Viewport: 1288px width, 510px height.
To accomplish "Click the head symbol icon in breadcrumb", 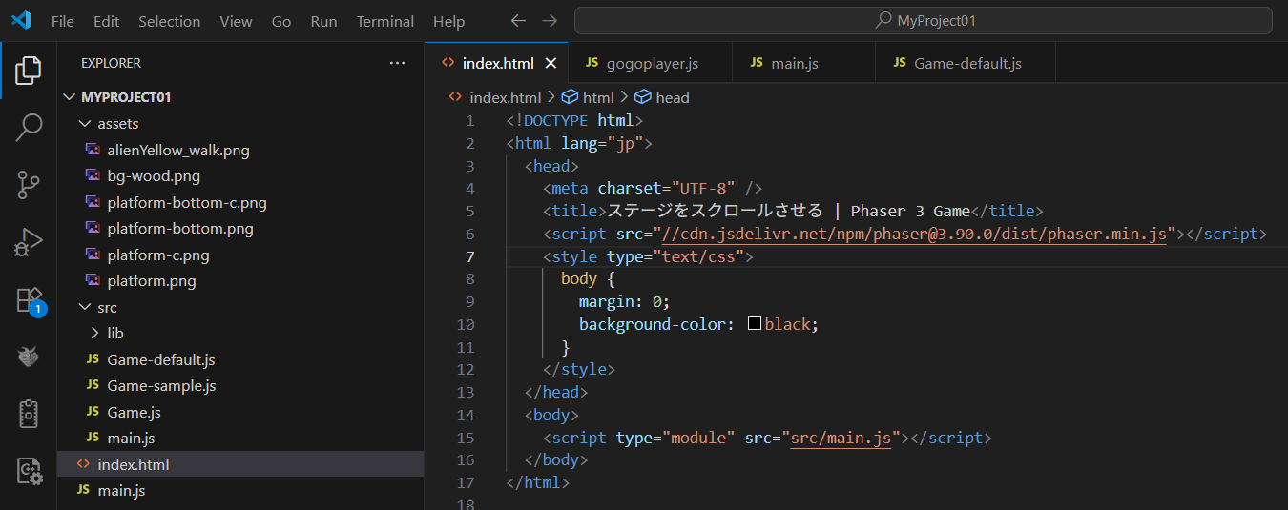I will [x=643, y=97].
